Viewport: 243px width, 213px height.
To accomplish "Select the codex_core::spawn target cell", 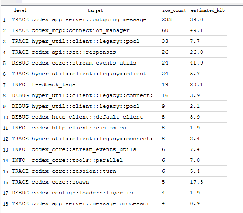I will pos(95,182).
